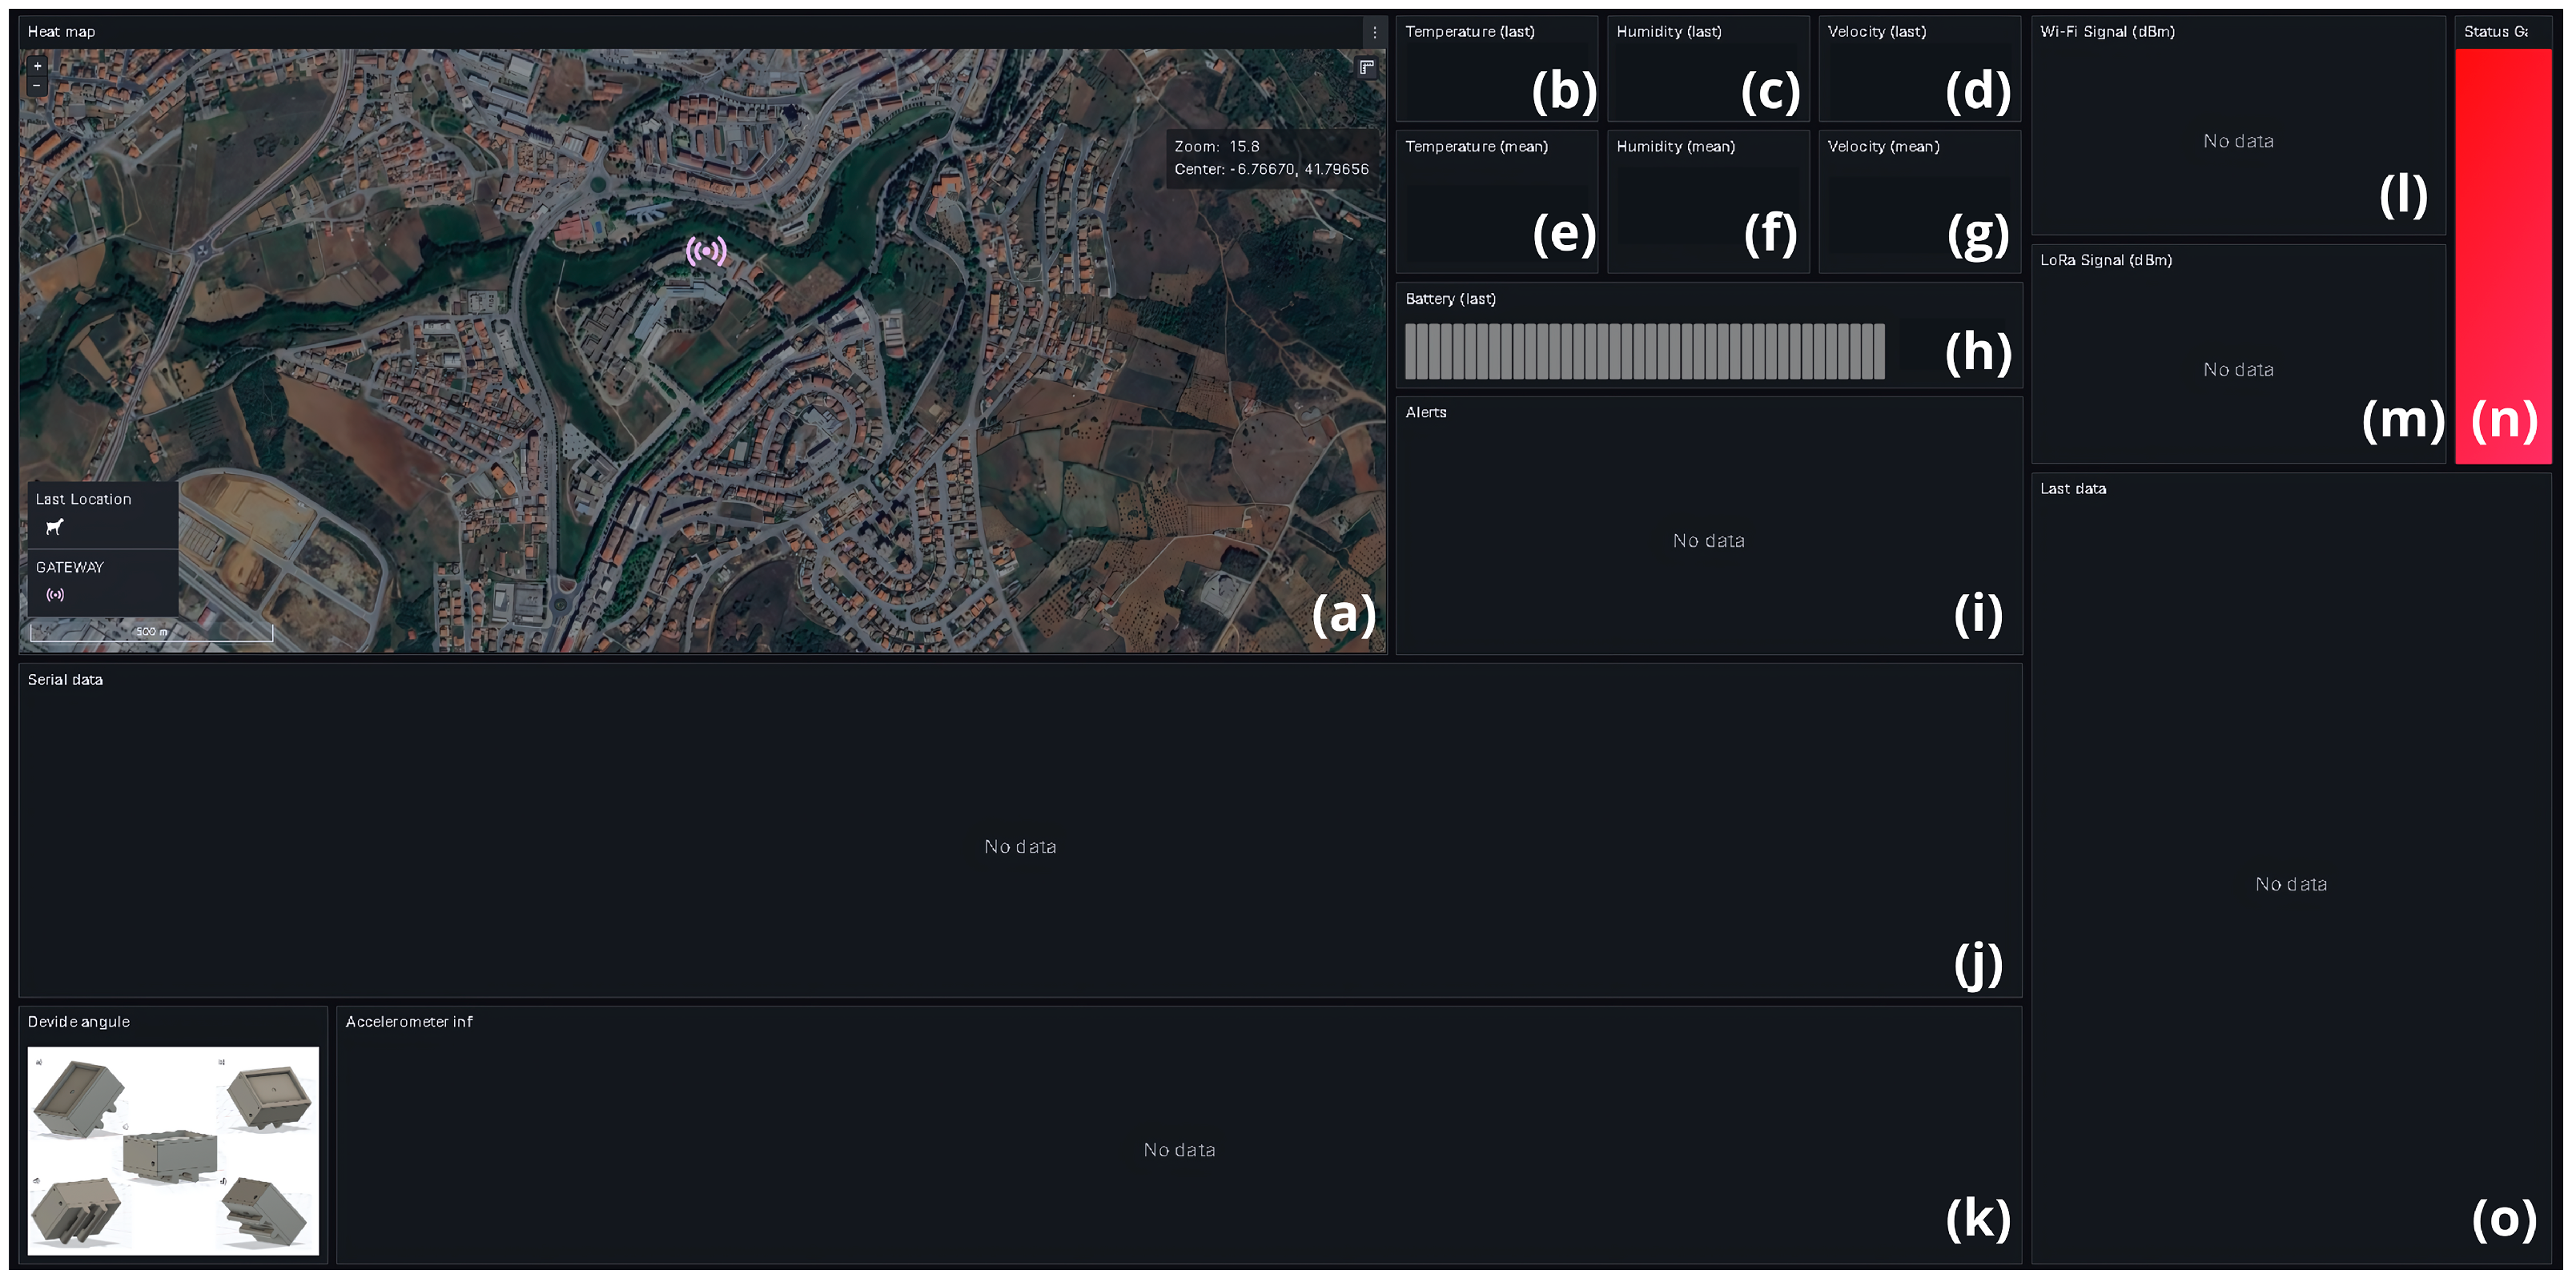The width and height of the screenshot is (2576, 1282).
Task: Click the LoRa Signal (dBm) panel title
Action: click(x=2105, y=260)
